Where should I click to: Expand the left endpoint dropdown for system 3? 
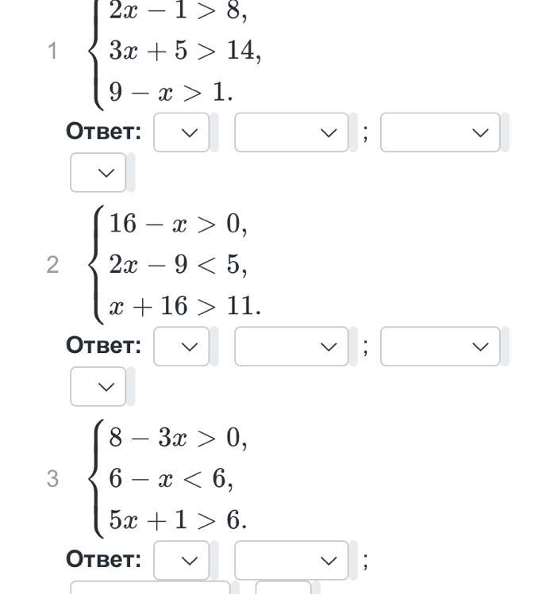coord(291,560)
